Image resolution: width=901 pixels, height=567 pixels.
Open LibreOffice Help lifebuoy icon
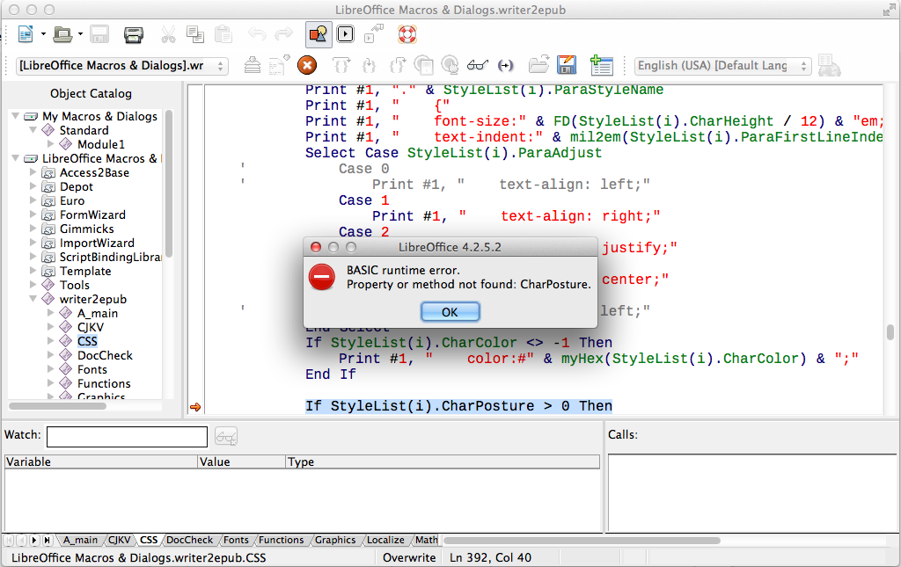[407, 34]
